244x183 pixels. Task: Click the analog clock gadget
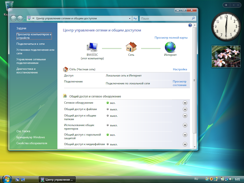(x=226, y=26)
